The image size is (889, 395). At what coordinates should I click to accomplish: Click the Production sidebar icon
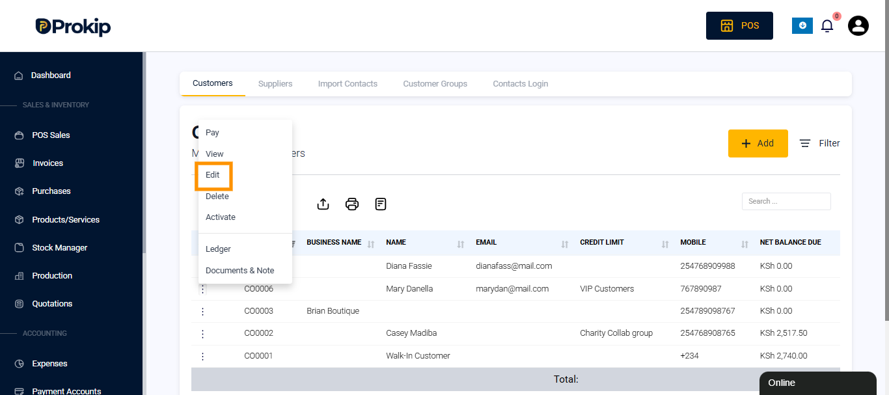pos(19,276)
